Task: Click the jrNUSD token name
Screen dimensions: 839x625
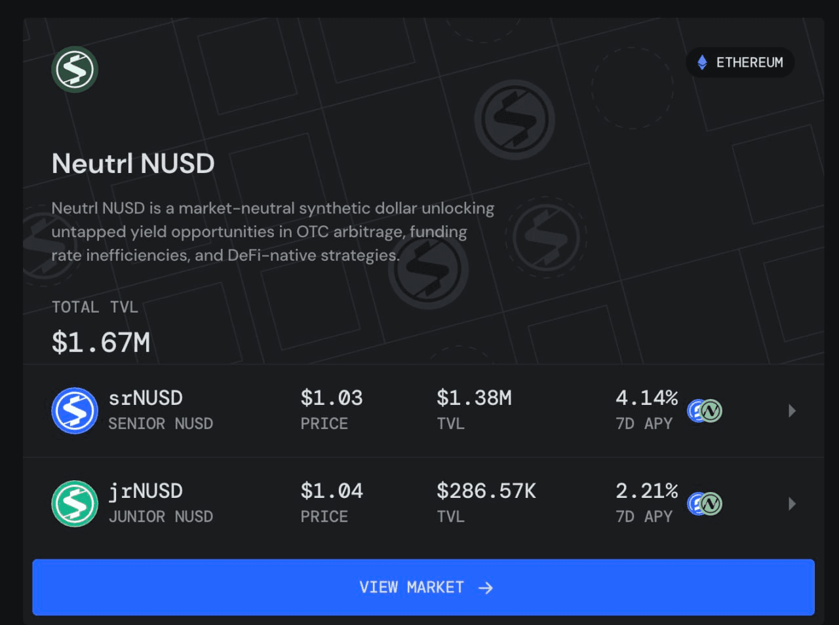Action: coord(146,491)
